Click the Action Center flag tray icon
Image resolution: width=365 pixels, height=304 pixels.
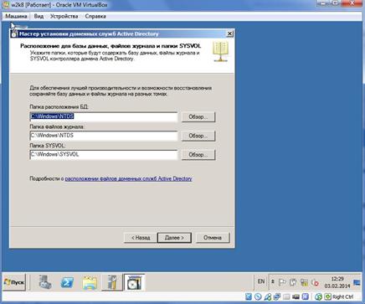pos(282,282)
